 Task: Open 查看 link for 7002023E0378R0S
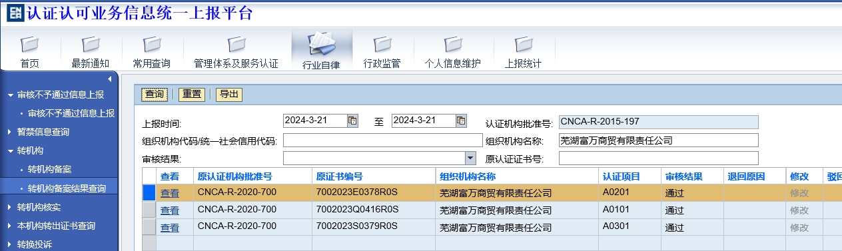coord(170,193)
